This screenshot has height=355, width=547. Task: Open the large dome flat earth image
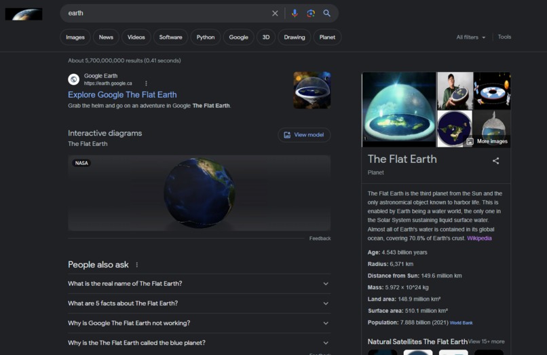[x=399, y=109]
